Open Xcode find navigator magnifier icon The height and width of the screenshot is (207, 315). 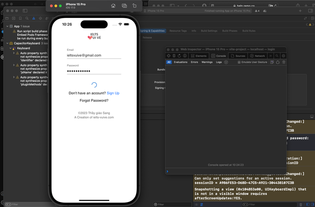27,18
